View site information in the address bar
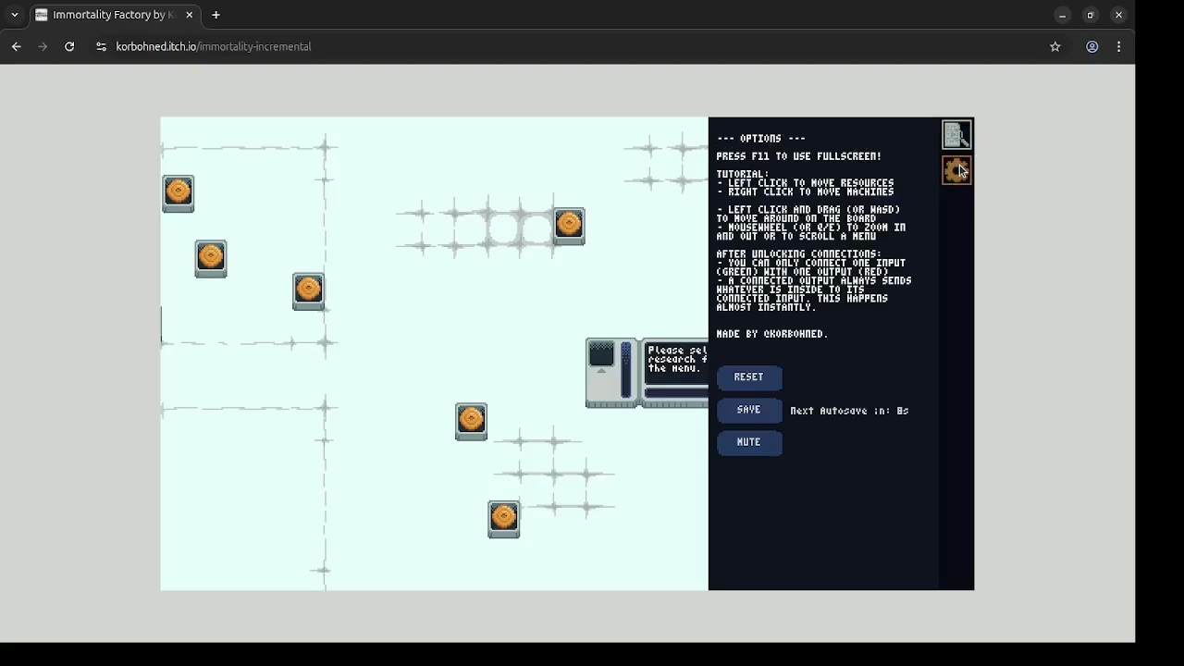1184x666 pixels. click(101, 46)
